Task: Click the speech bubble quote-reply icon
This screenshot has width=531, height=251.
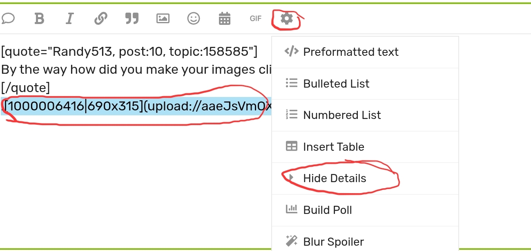Action: point(8,18)
